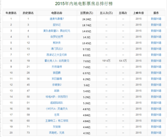Open the link 霍比特人3:去而复归
Screen dimensions: 167x137
pos(57,61)
